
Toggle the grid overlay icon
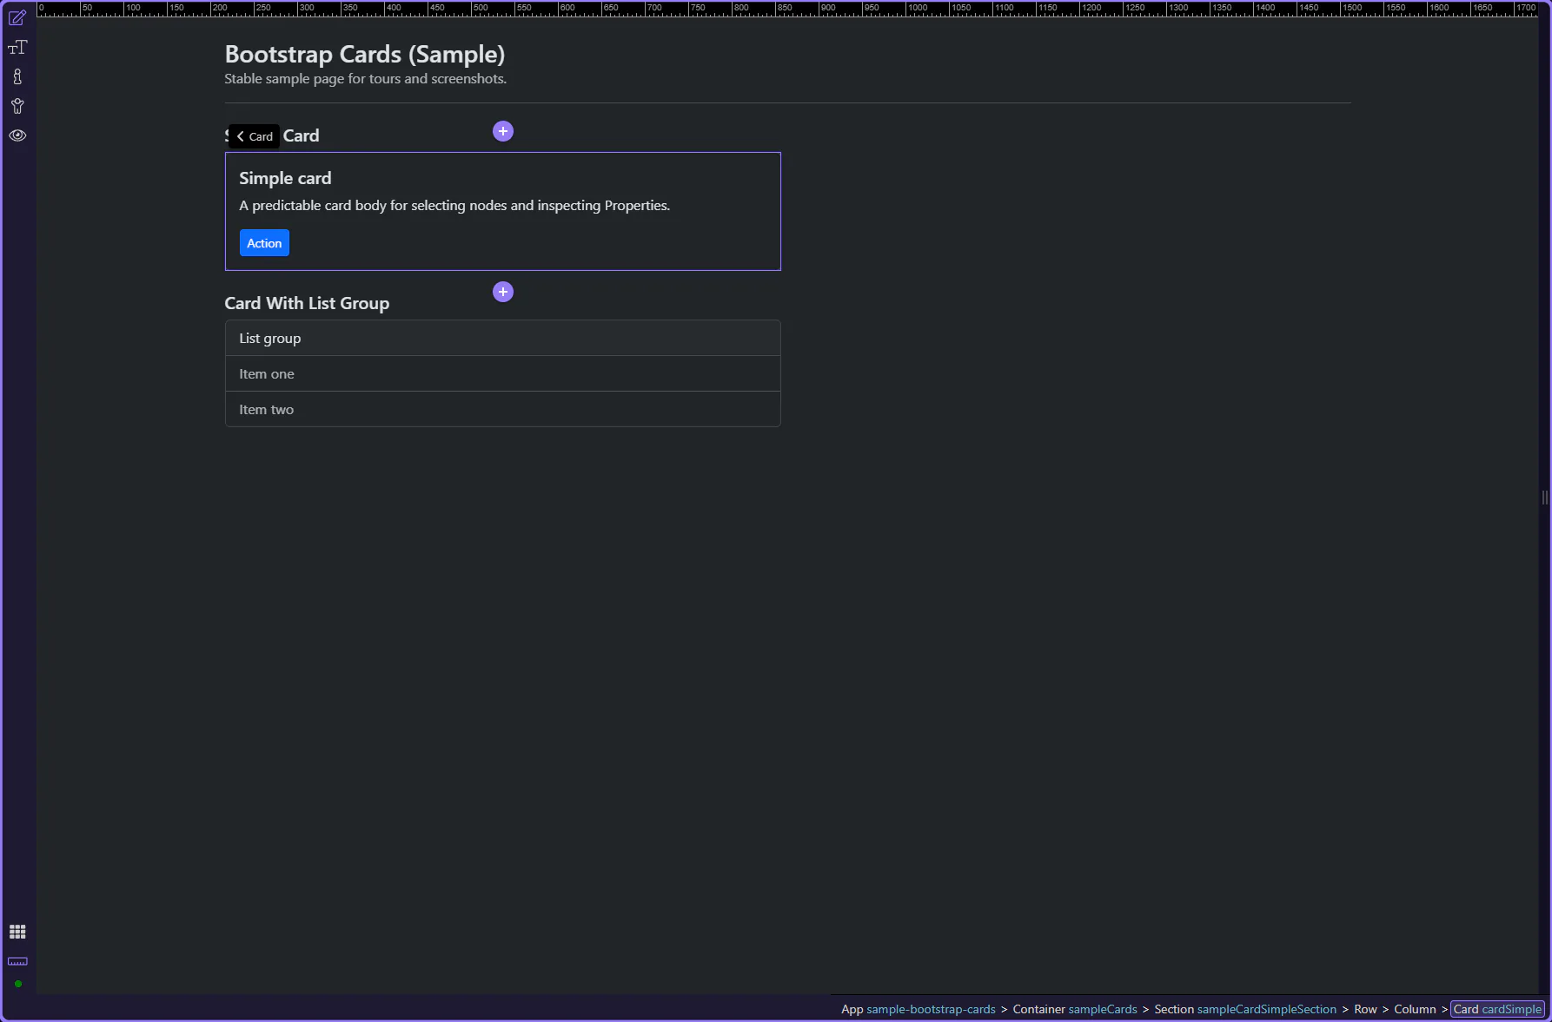coord(17,932)
